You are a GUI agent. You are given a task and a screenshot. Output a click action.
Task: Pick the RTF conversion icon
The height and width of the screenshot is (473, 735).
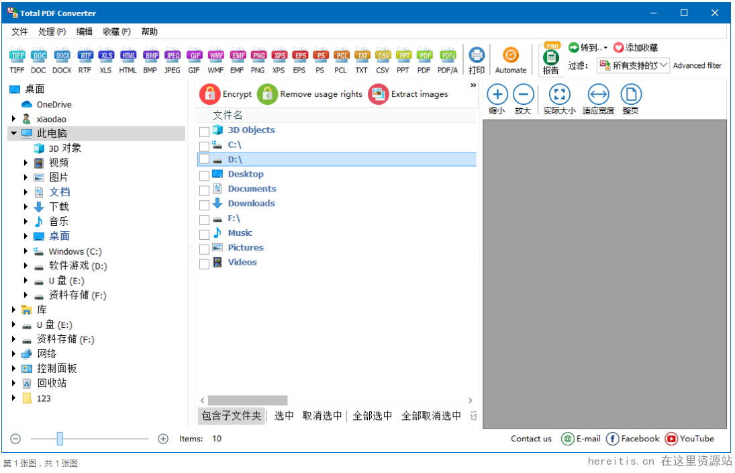[x=85, y=56]
